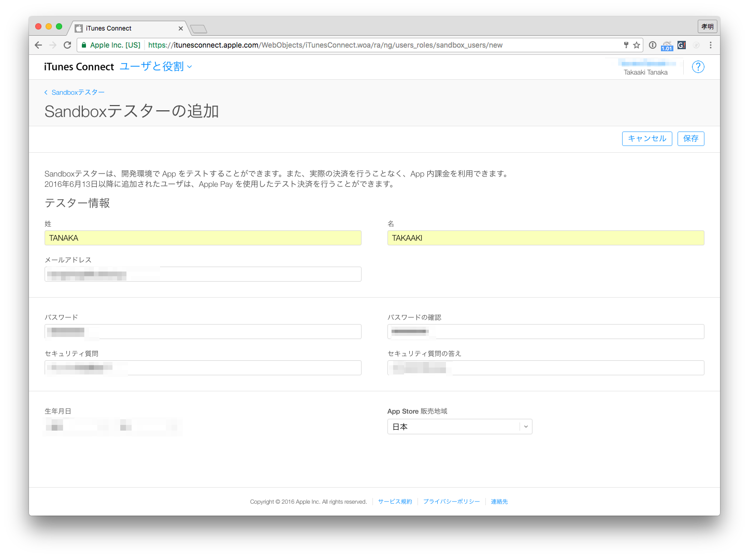Click the saved password key icon
Screen dimensions: 749x557
click(626, 45)
